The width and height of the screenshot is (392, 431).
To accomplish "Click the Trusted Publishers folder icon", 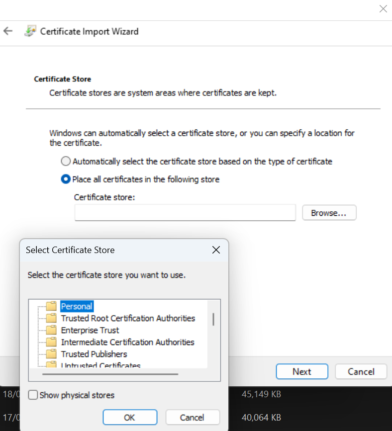I will point(51,354).
